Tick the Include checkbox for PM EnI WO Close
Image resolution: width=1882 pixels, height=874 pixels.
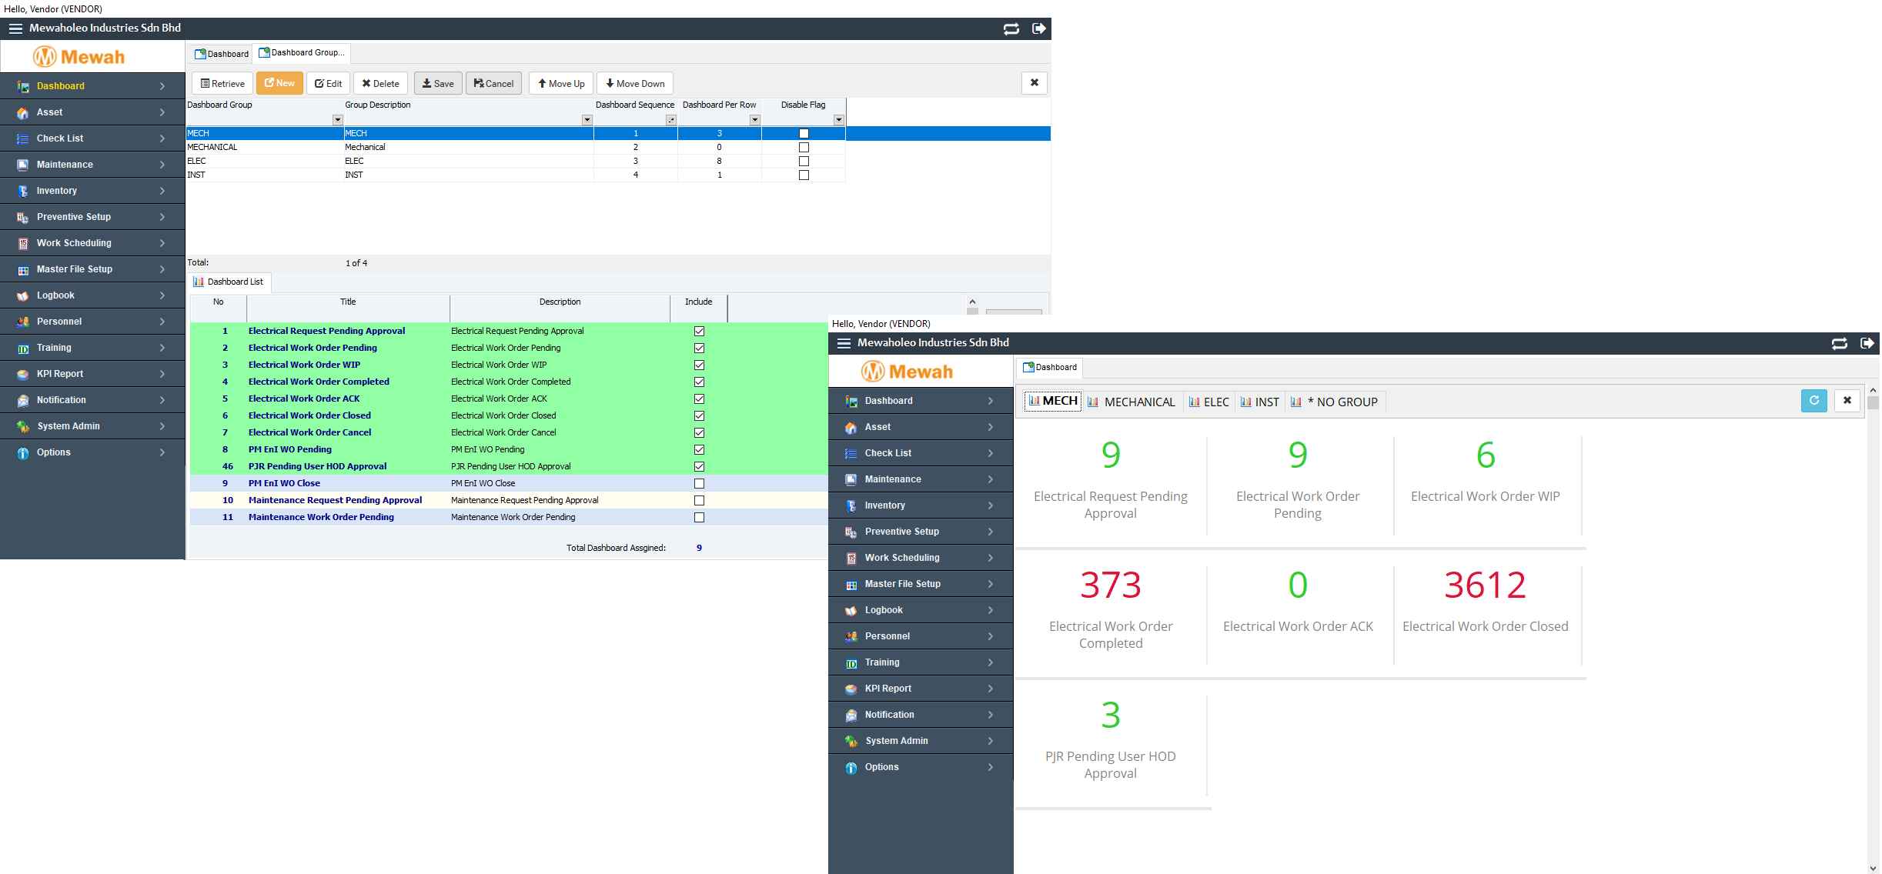(699, 483)
